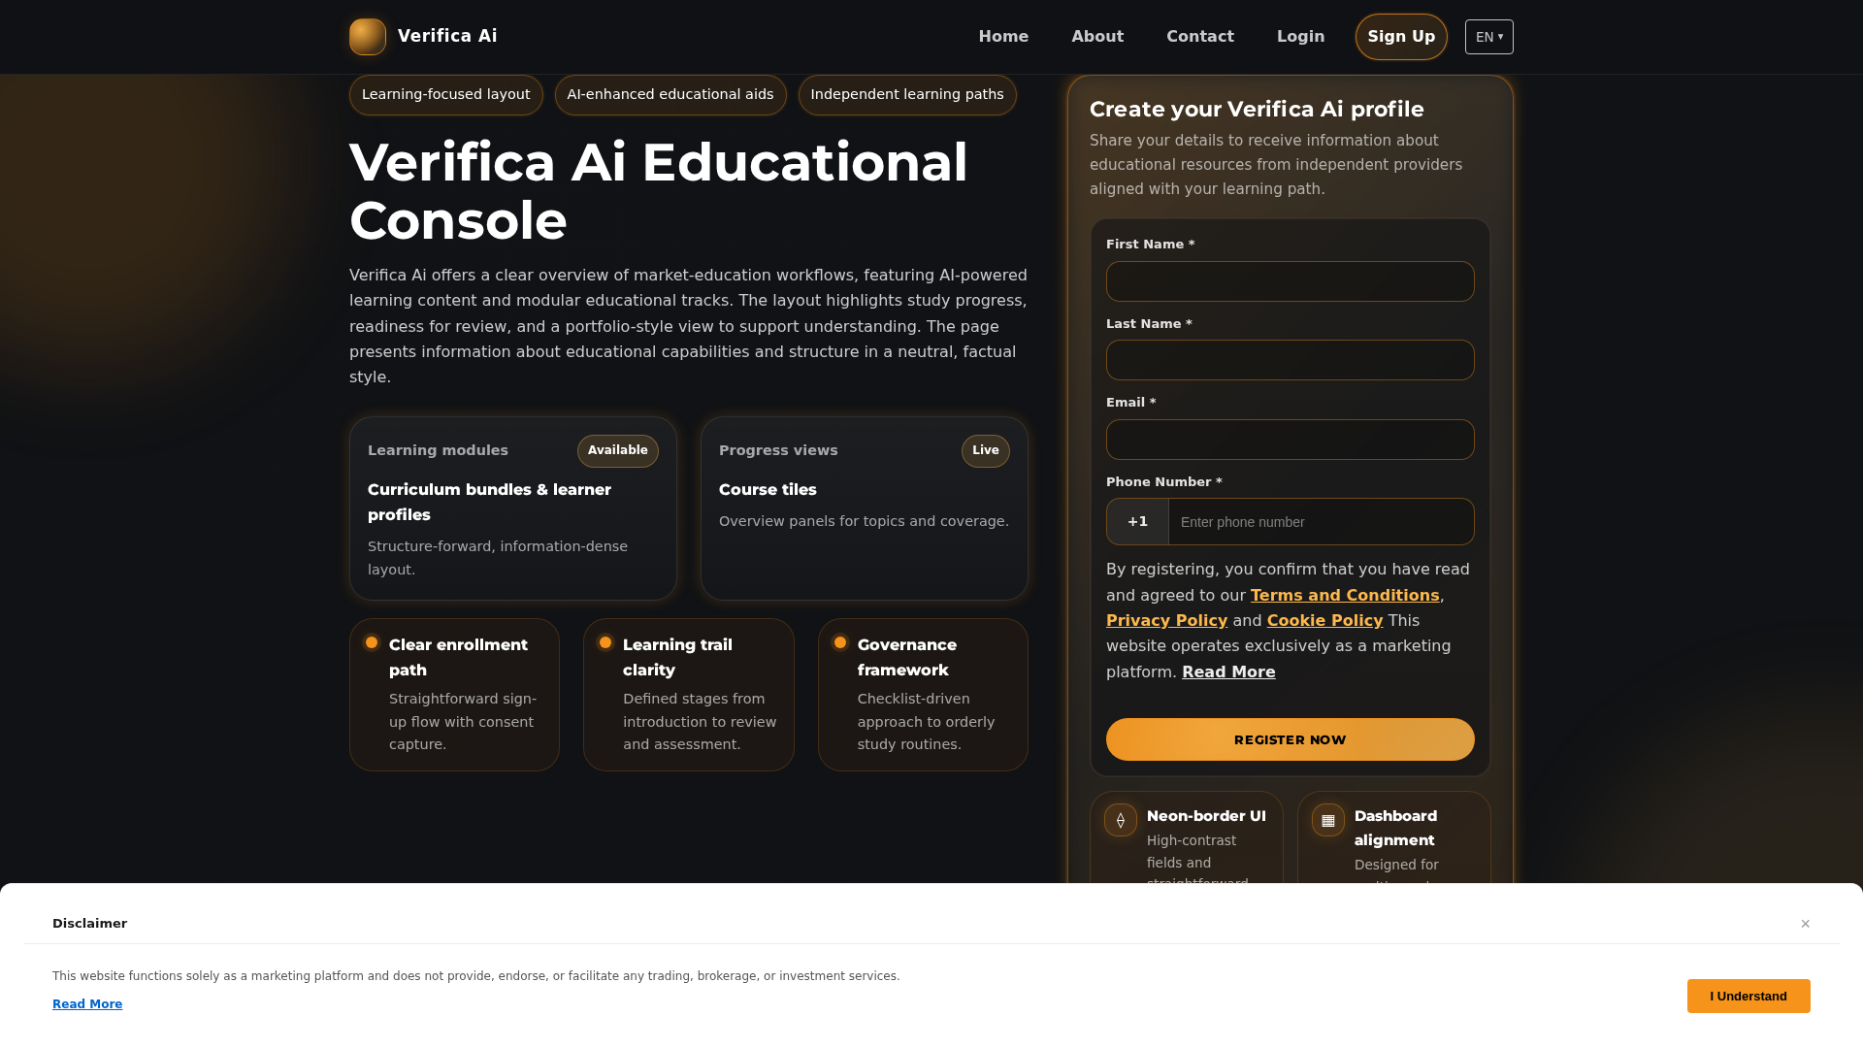This screenshot has height=1048, width=1863.
Task: Click the Clear enrollment path heading
Action: (458, 658)
